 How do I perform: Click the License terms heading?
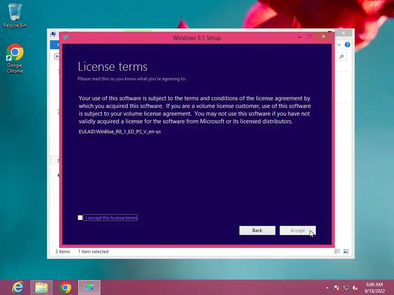[113, 66]
